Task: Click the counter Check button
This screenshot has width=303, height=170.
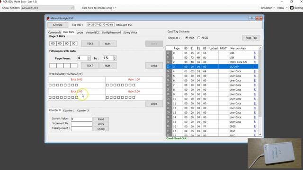Action: (101, 129)
